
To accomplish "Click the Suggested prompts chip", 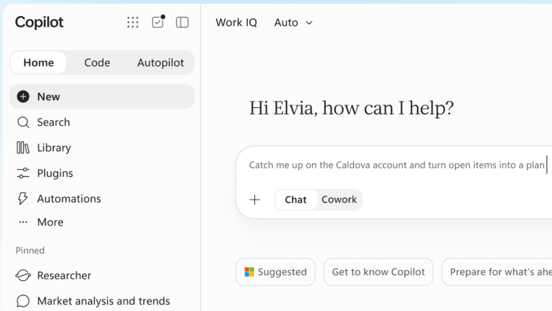I will pos(275,272).
